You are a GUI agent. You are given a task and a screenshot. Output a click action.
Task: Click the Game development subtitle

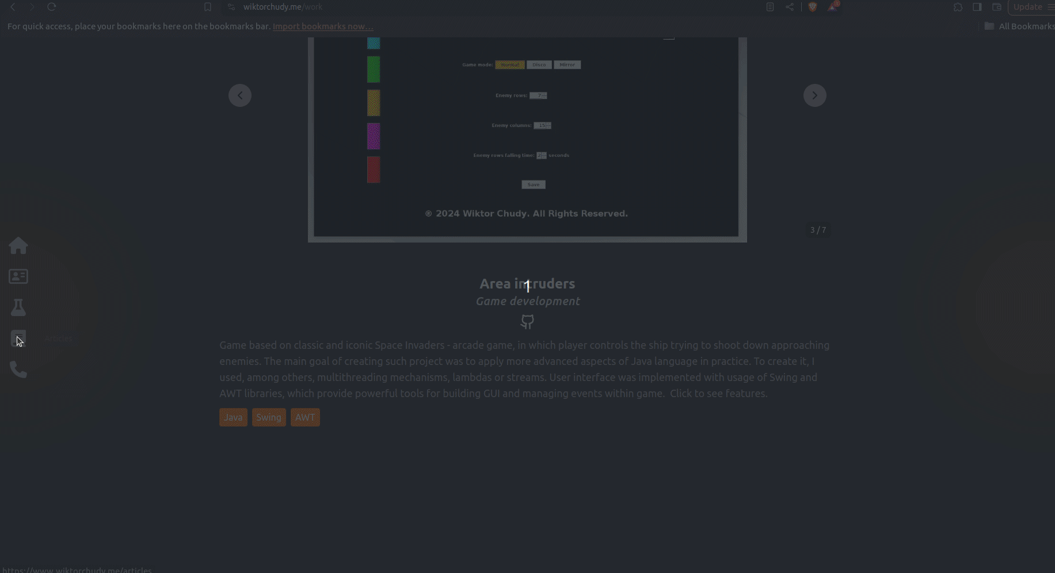[x=528, y=301]
